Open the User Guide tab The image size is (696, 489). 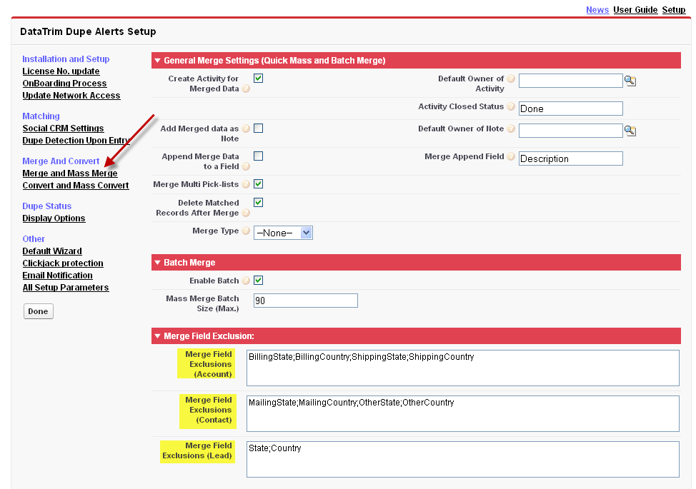pos(635,10)
